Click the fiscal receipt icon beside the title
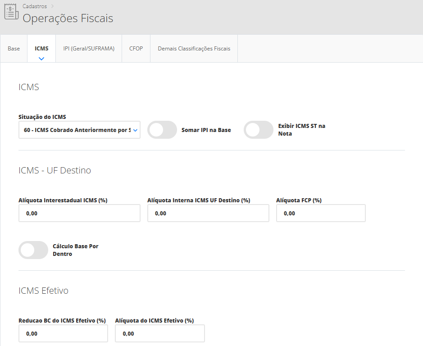423x346 pixels. pyautogui.click(x=11, y=13)
